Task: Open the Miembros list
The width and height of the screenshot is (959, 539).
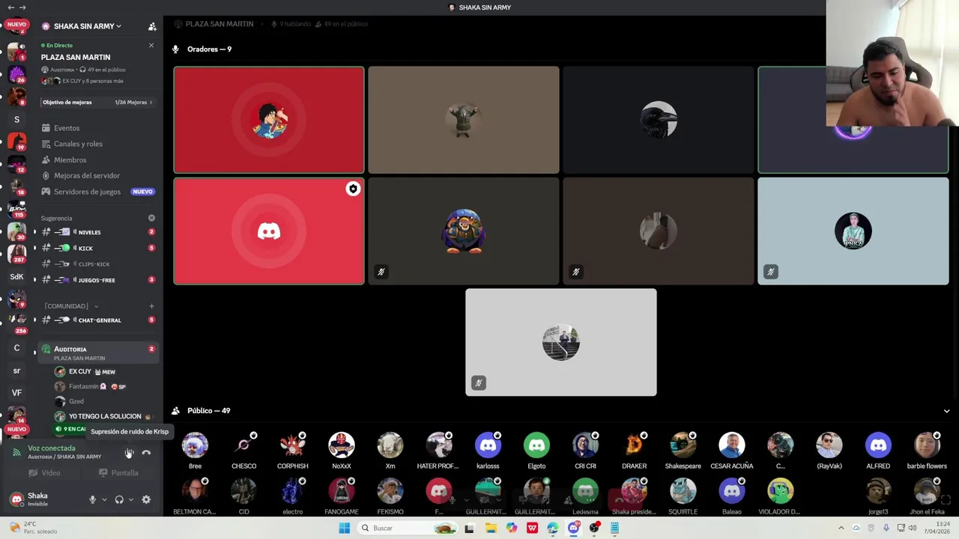Action: point(70,159)
